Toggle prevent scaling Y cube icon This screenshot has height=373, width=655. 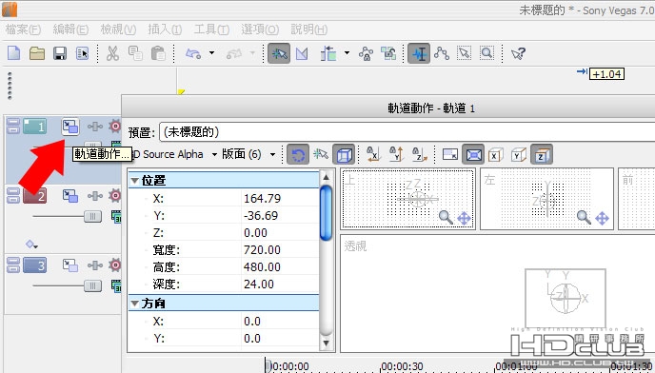coord(519,155)
